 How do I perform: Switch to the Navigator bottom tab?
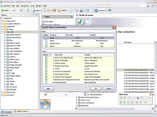point(7,112)
